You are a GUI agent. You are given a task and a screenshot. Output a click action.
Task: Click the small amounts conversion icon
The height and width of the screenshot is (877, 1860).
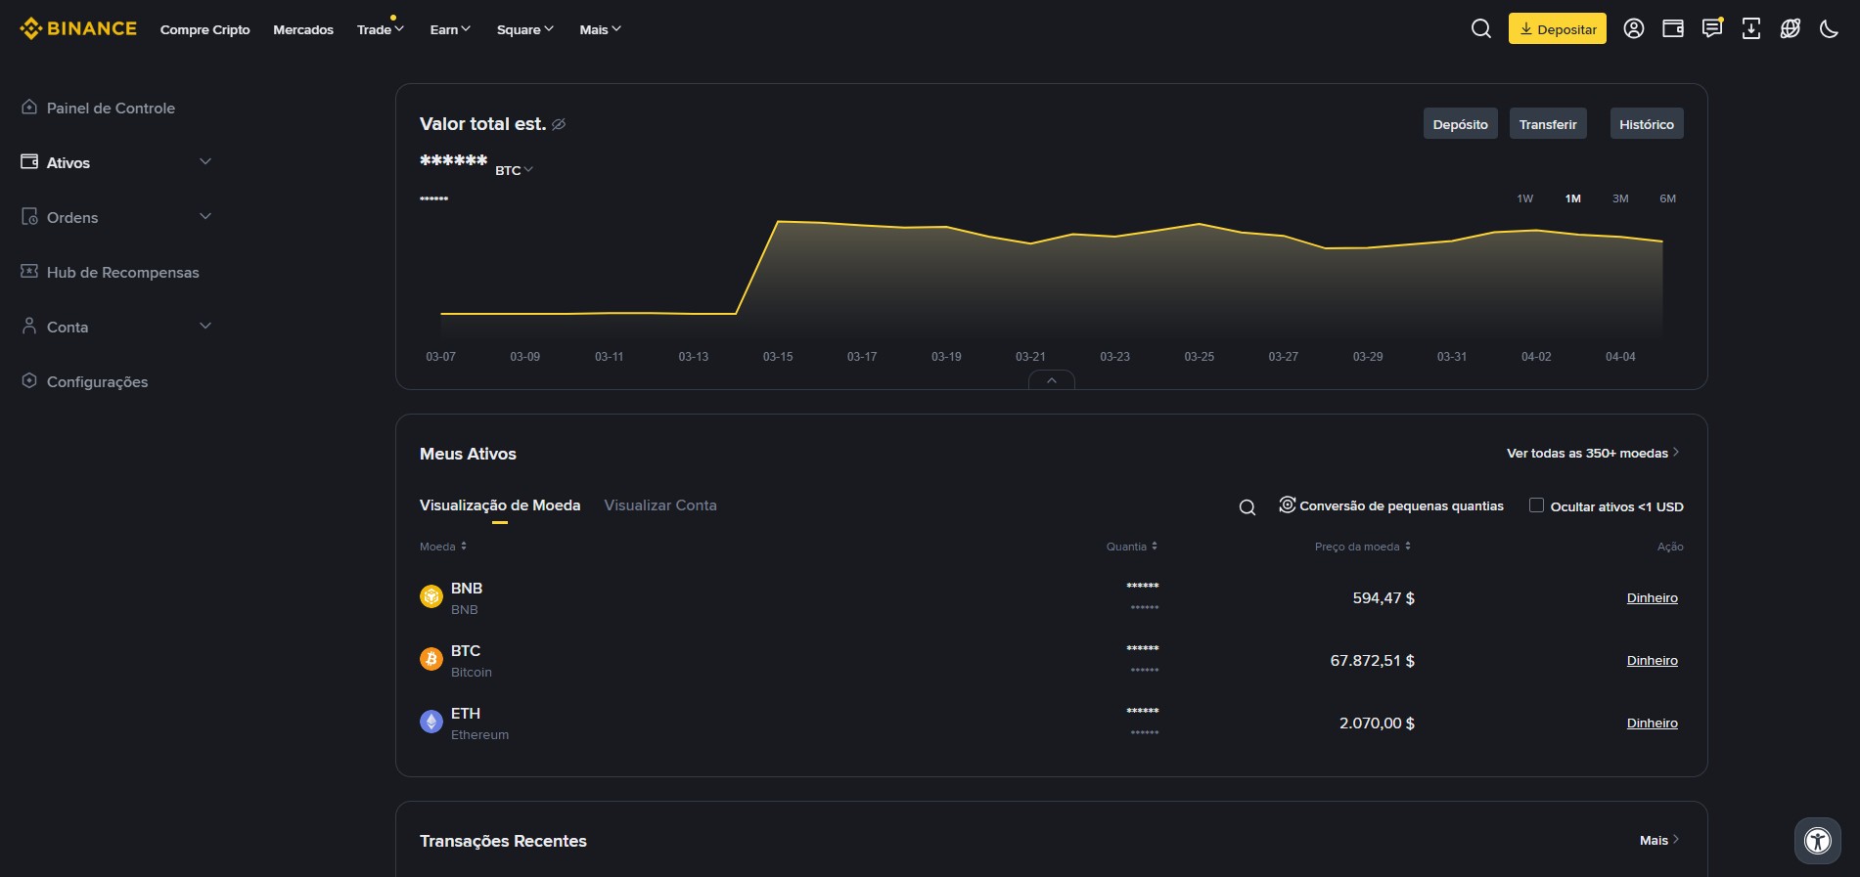pyautogui.click(x=1288, y=504)
